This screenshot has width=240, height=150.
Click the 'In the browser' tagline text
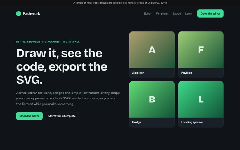pyautogui.click(x=48, y=42)
